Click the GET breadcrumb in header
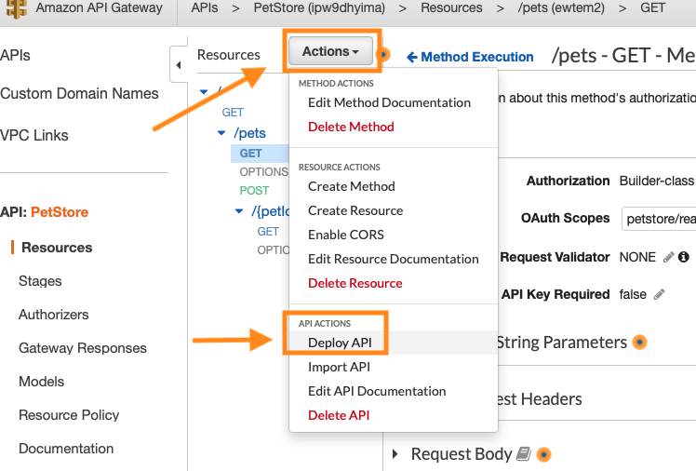 (652, 8)
